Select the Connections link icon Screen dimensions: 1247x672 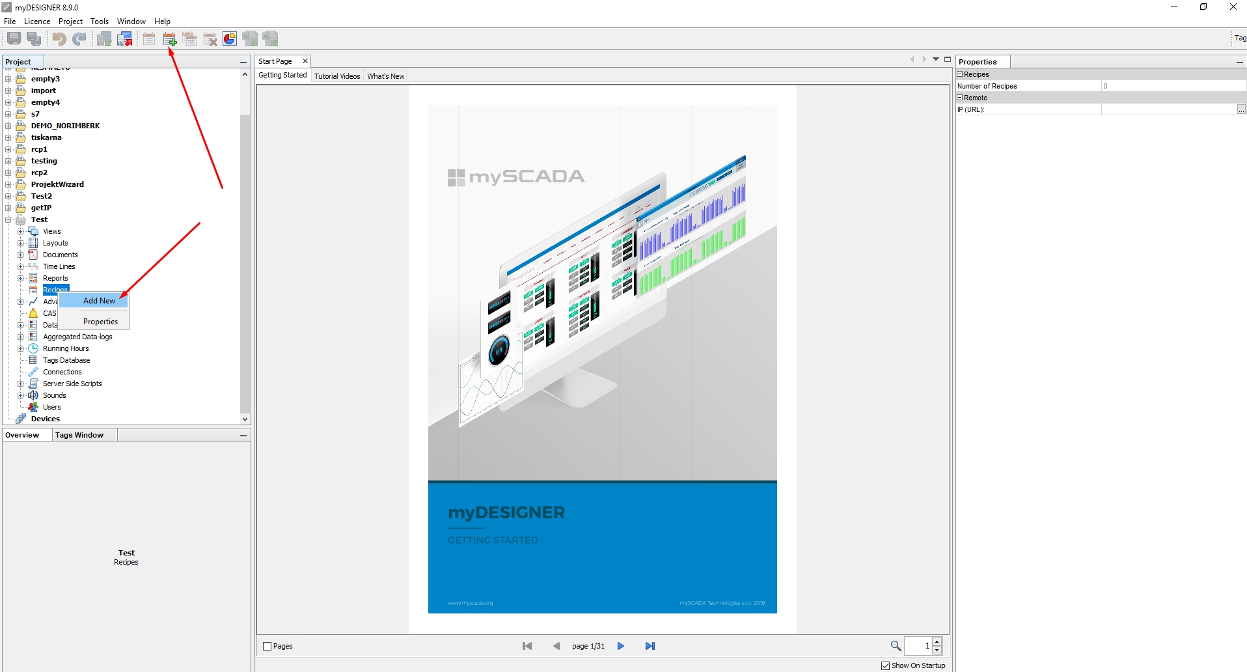click(x=33, y=372)
